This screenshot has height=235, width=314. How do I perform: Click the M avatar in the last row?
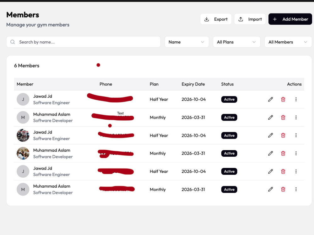23,189
